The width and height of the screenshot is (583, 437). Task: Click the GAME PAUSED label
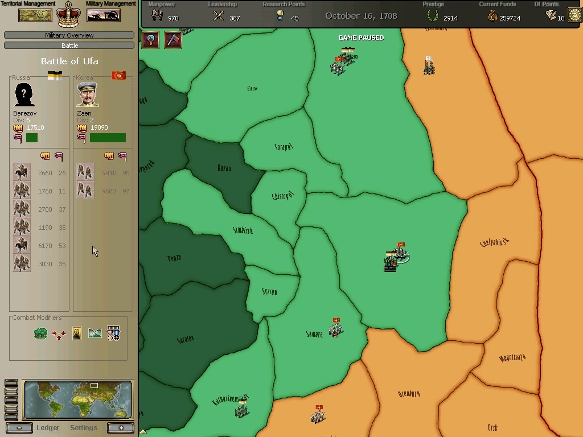(361, 38)
